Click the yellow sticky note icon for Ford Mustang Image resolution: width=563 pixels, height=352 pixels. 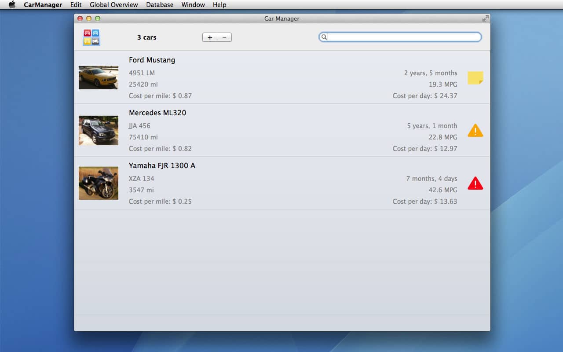(x=475, y=78)
